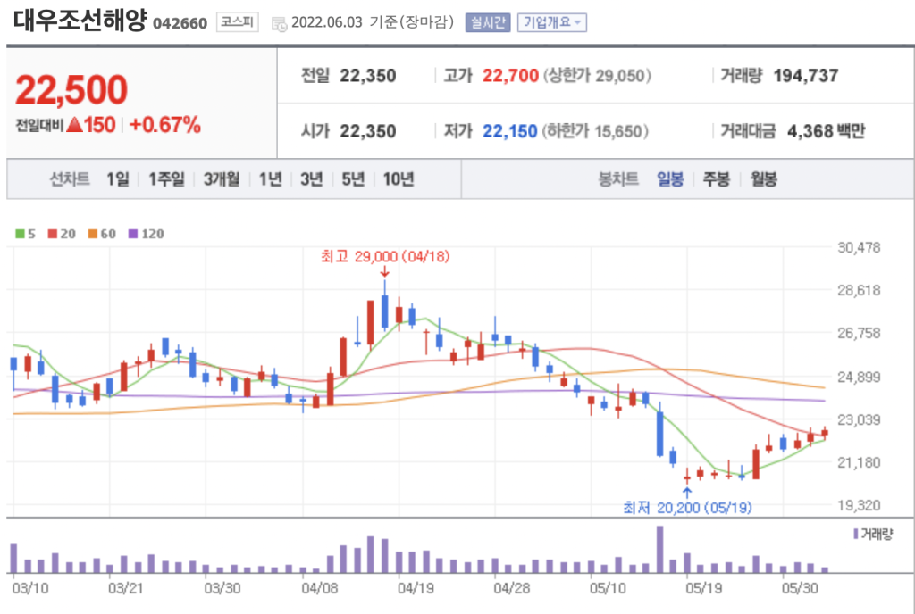Click the blue arrow marking the 최저 20,200 low
Screen dimensions: 915x614
pos(686,491)
